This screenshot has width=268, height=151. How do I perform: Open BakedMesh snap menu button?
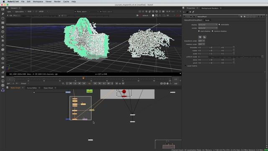[205, 37]
